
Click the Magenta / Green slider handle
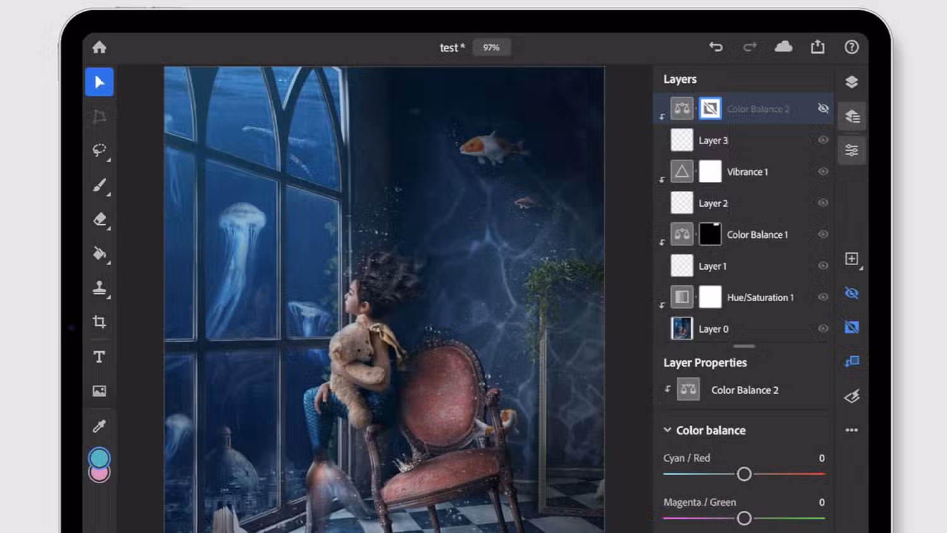click(x=744, y=518)
